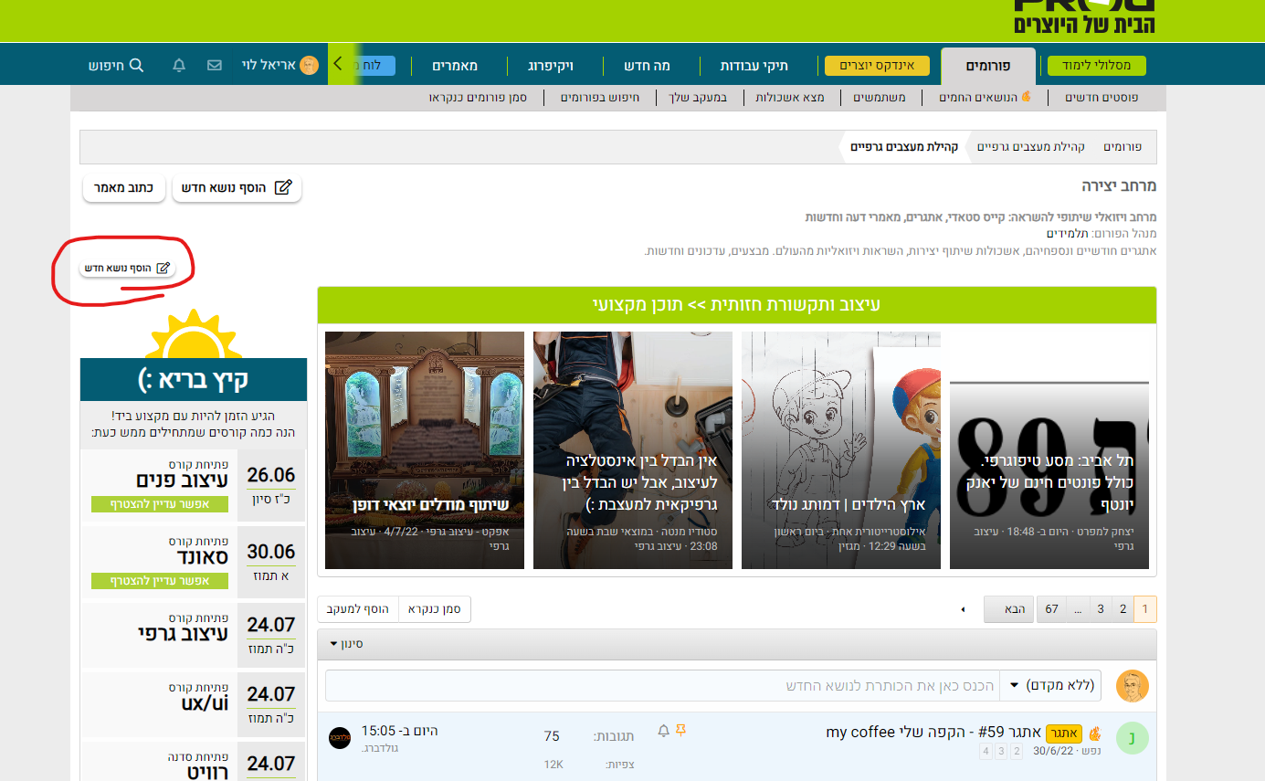Open the סינון filter dropdown
Screen dimensions: 1265x781
(347, 644)
